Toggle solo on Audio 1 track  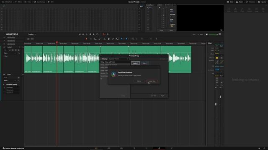(x=16, y=50)
